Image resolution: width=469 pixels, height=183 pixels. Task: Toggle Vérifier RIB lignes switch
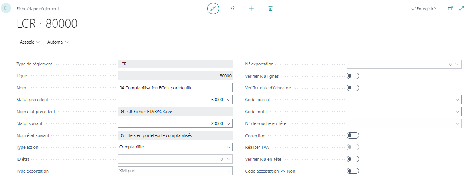353,76
